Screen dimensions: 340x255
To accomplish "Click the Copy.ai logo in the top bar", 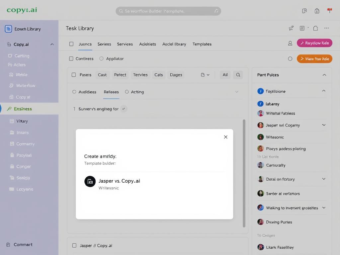I will pos(21,10).
